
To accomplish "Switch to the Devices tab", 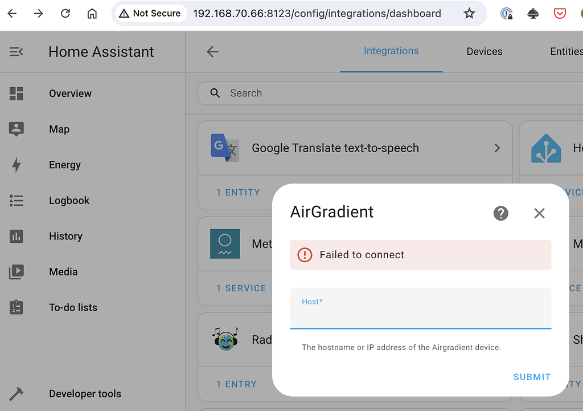I will [484, 51].
